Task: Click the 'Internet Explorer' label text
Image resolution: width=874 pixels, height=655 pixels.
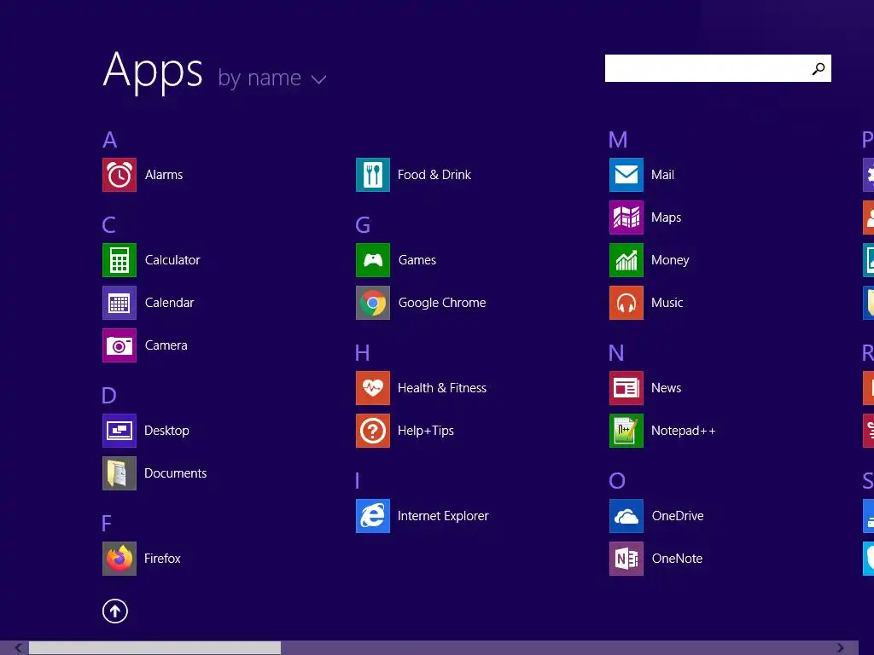Action: (x=443, y=516)
